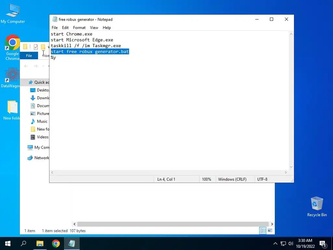
Task: Select the Recycle Bin desktop icon
Action: [x=317, y=207]
